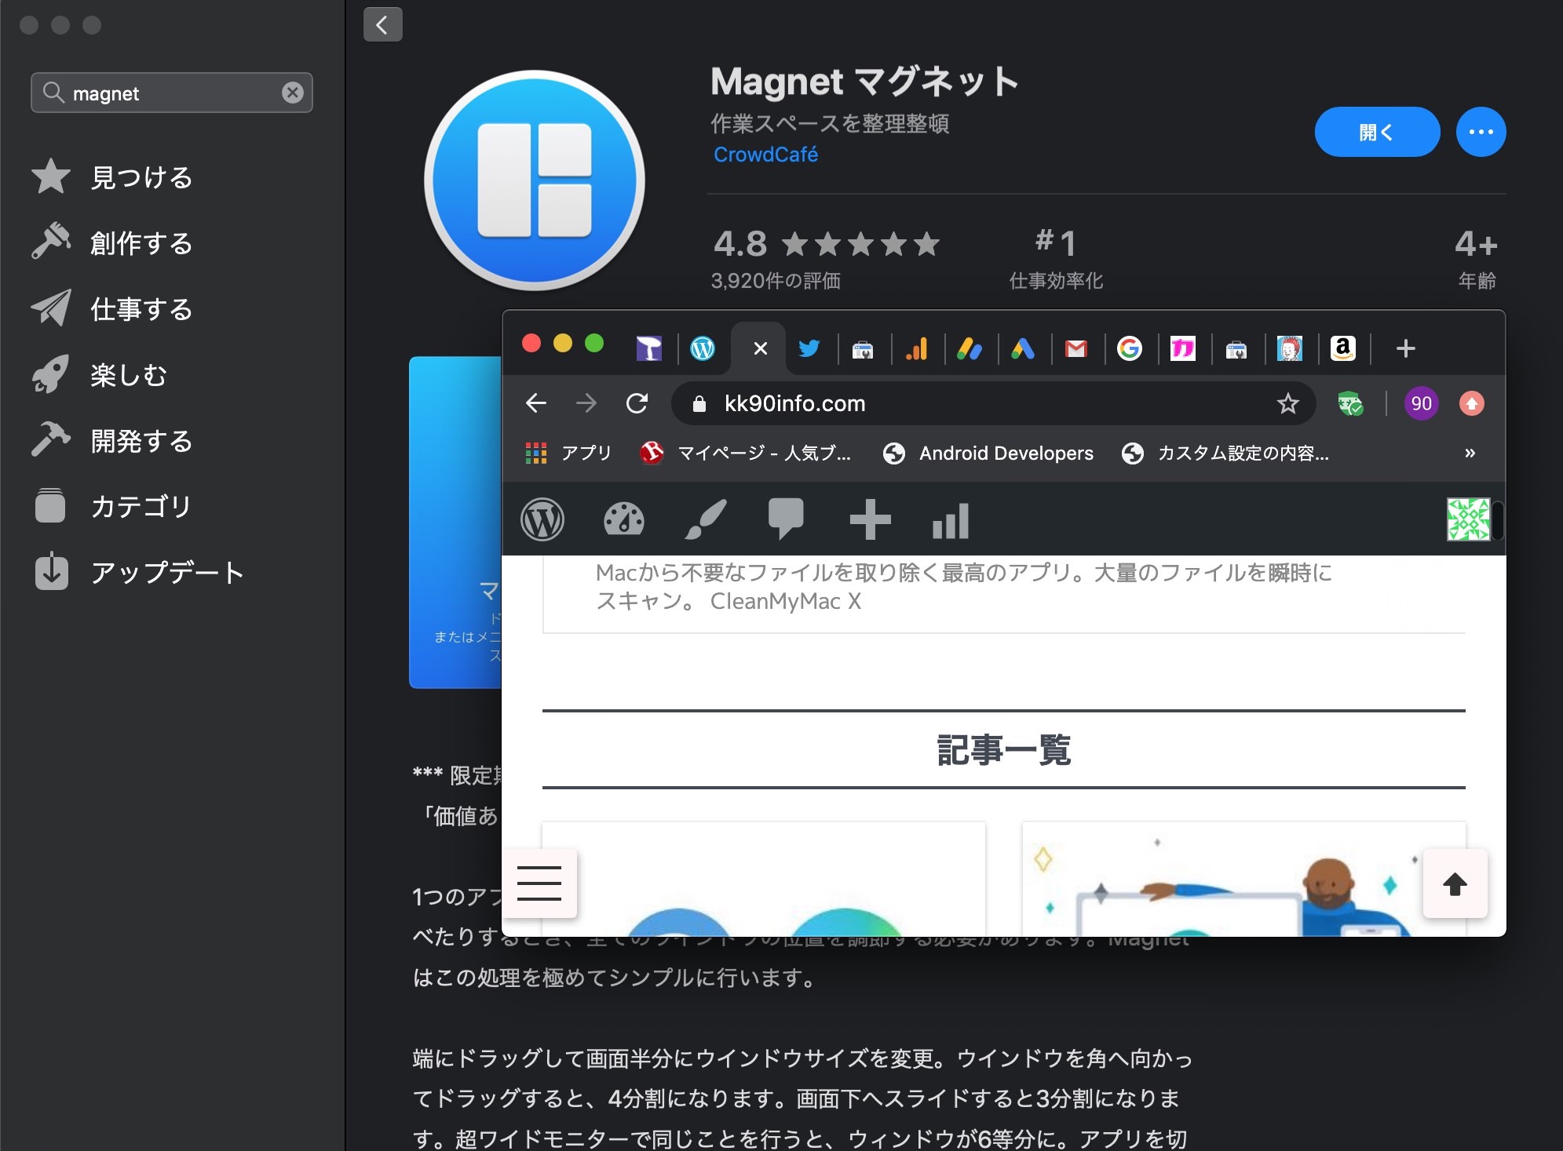The height and width of the screenshot is (1151, 1563).
Task: Click the green patterned user avatar
Action: tap(1468, 519)
